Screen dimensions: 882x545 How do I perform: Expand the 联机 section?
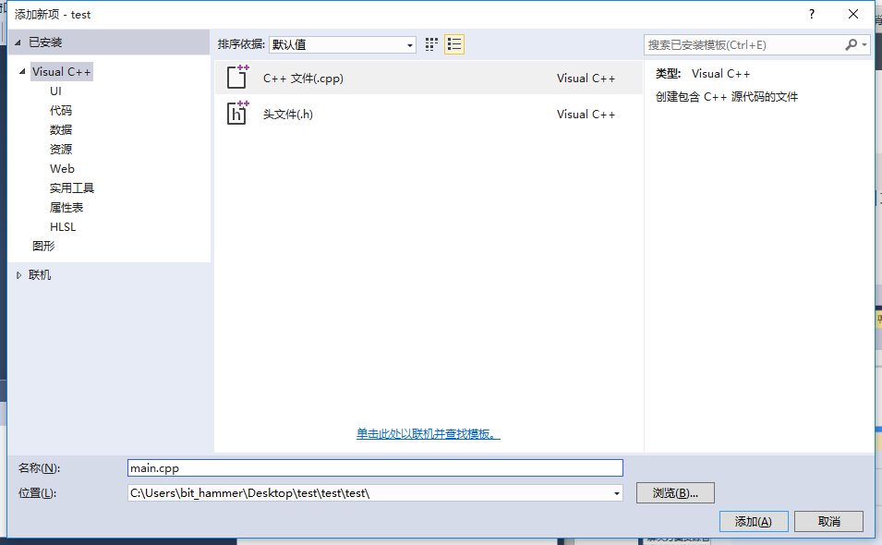click(18, 275)
